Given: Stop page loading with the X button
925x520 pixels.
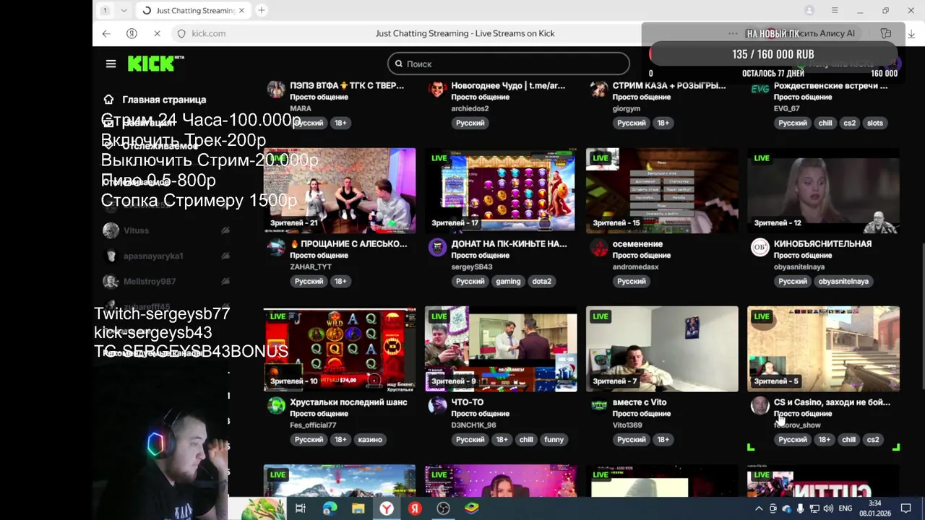Looking at the screenshot, I should [x=157, y=33].
